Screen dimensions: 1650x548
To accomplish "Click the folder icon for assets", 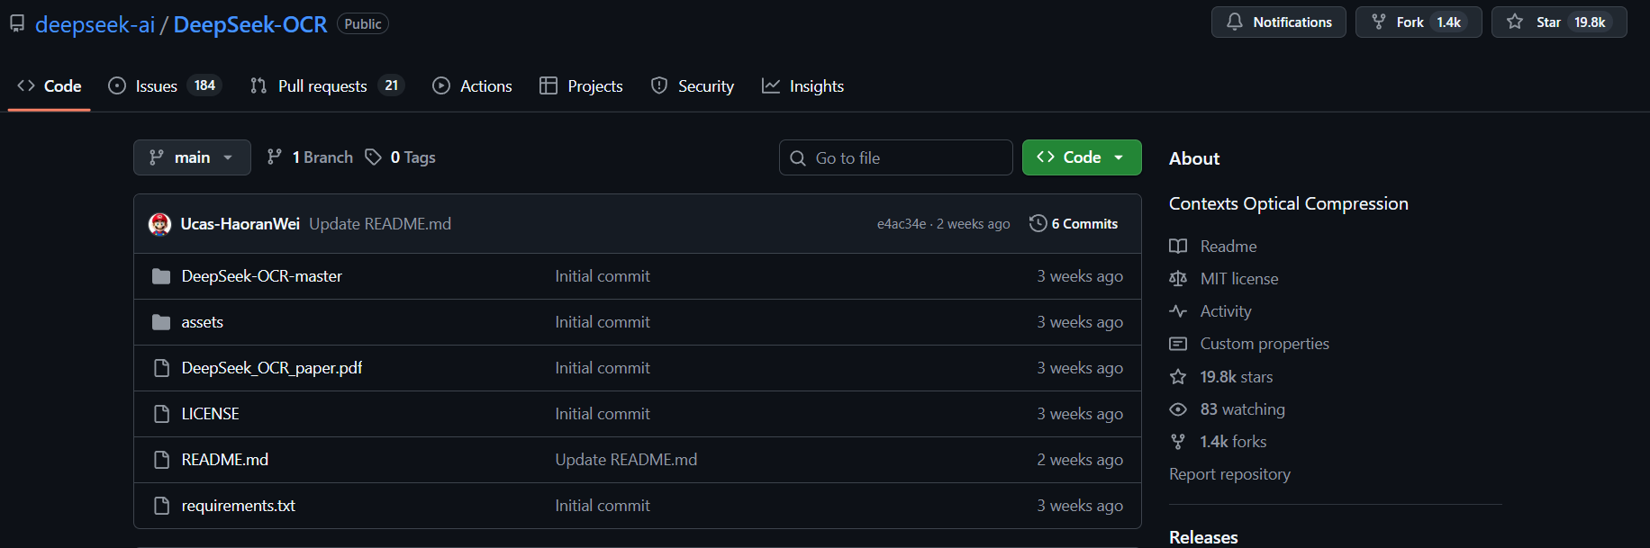I will pos(161,322).
